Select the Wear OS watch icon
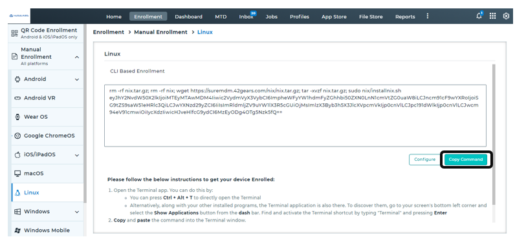Viewport: 515px width, 237px height. pos(17,117)
